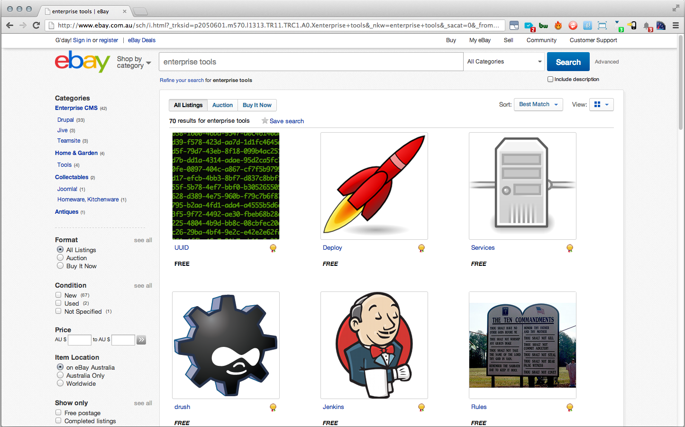The width and height of the screenshot is (685, 427).
Task: Click into the enterprise tools search field
Action: (311, 62)
